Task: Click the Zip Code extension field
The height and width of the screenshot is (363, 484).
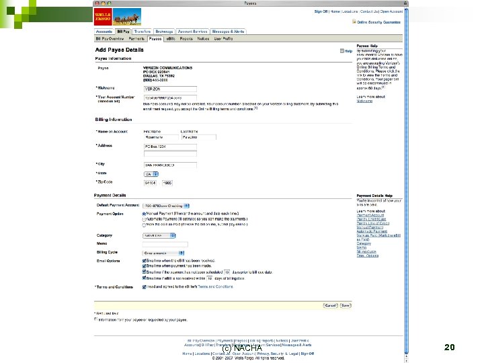Action: pos(167,183)
